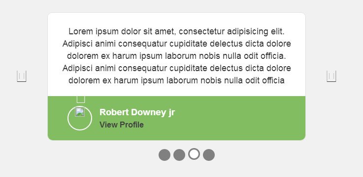Select the first carousel indicator dot
363x177 pixels.
pos(165,154)
